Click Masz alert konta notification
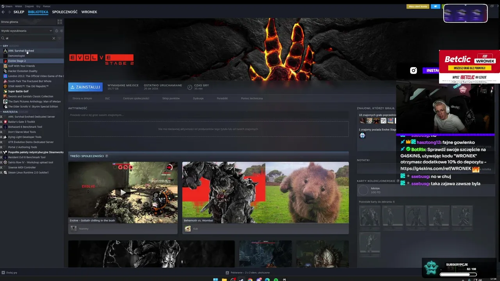 pos(418,7)
